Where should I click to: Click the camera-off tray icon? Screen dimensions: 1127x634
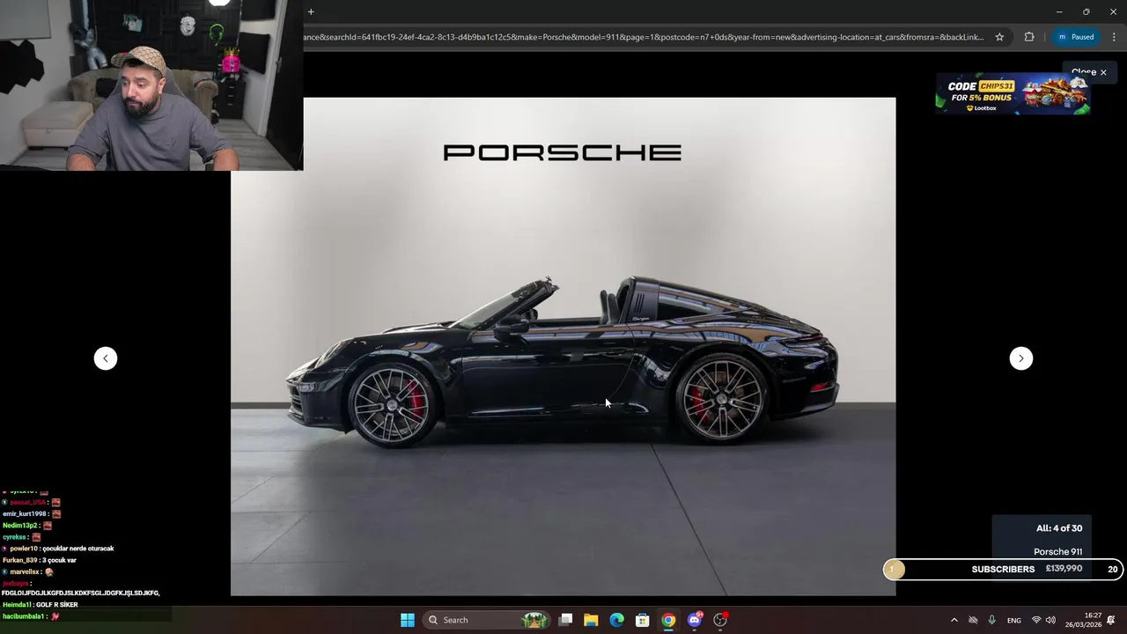click(x=973, y=620)
